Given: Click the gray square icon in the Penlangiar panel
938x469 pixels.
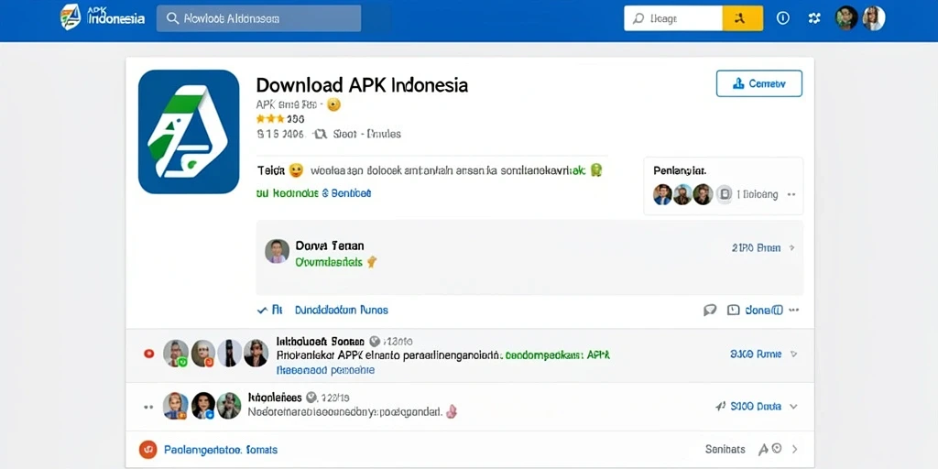Looking at the screenshot, I should click(x=725, y=194).
